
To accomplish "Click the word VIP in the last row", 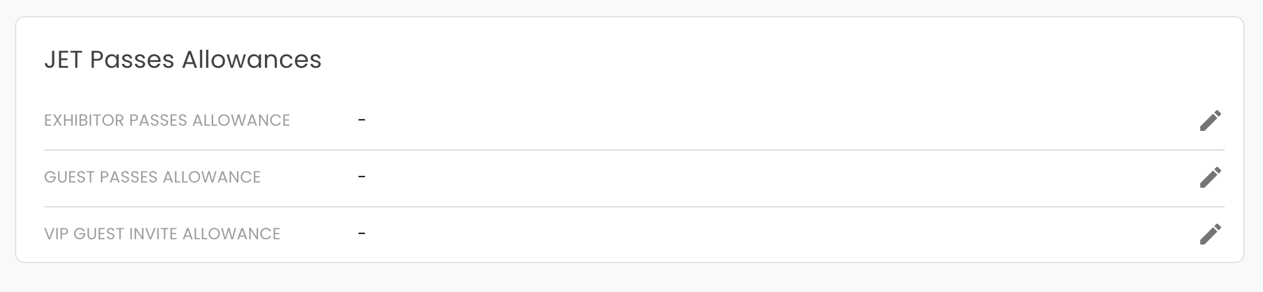I will click(x=56, y=234).
